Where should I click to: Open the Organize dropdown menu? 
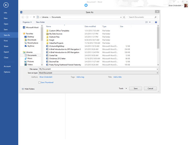[x=27, y=22]
